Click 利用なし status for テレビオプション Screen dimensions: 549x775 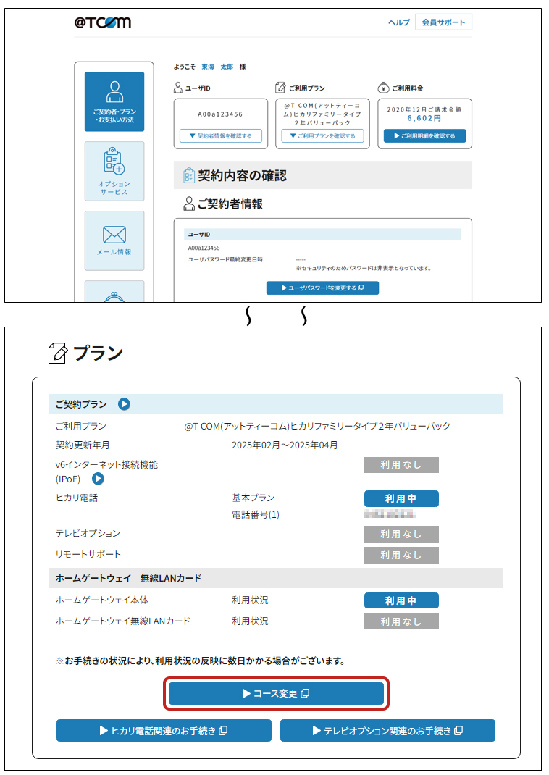tap(401, 535)
